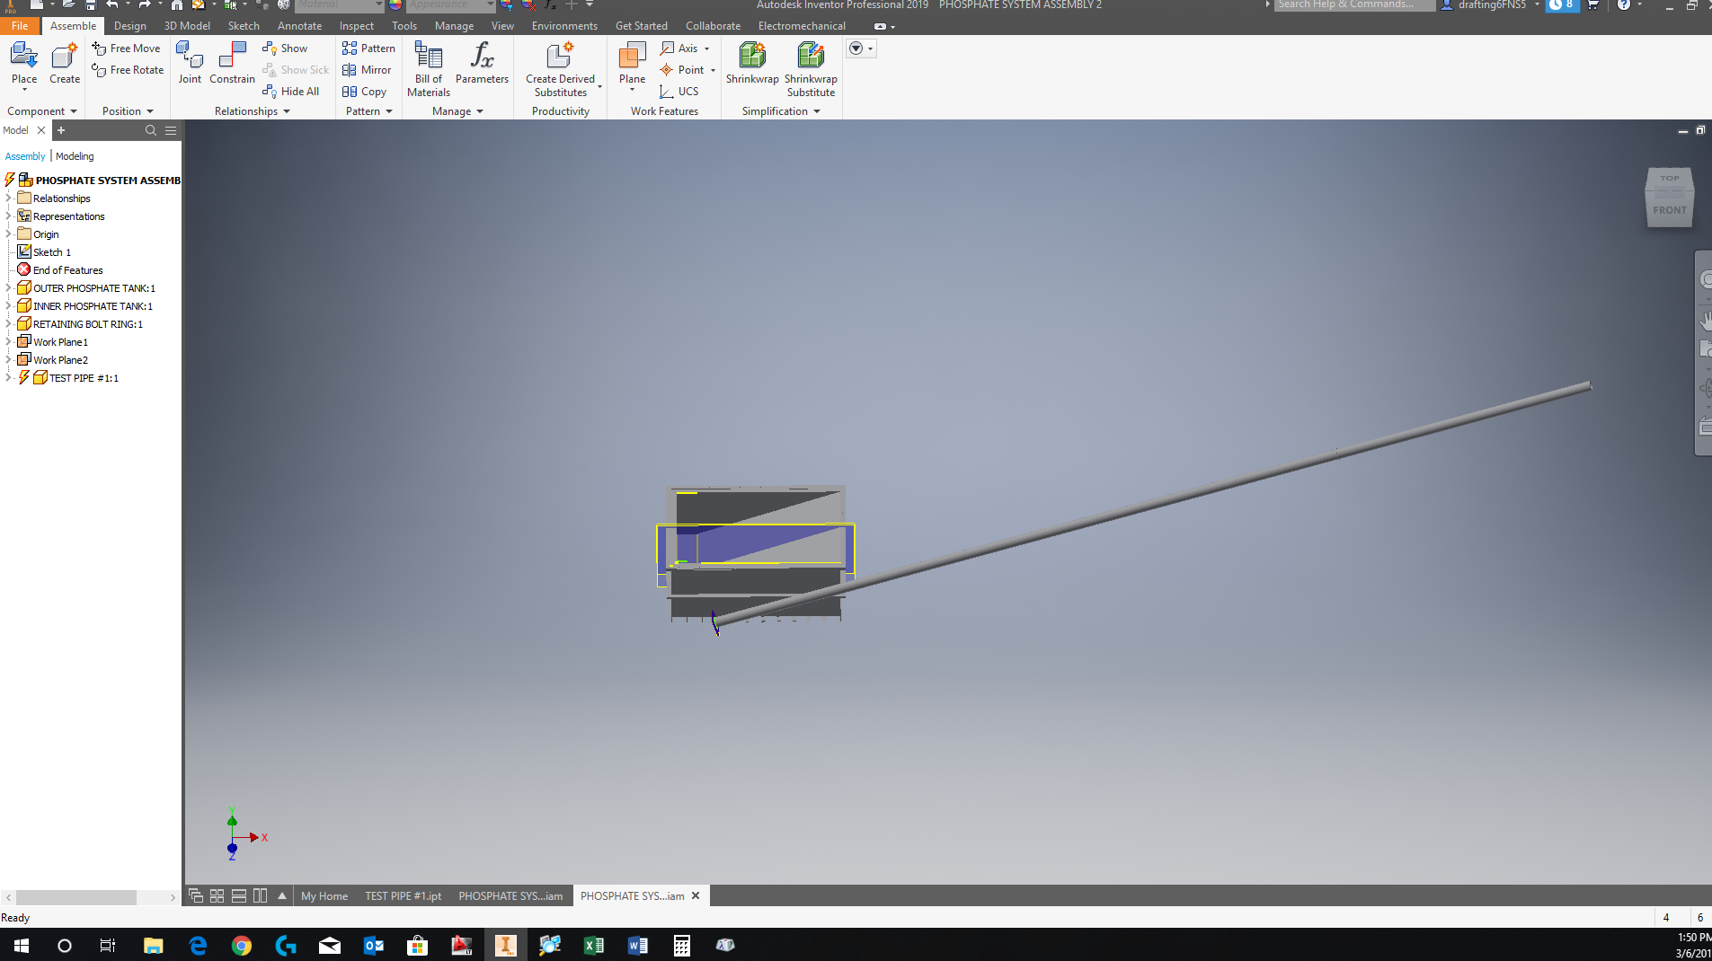The image size is (1712, 961).
Task: Select the Place component tool
Action: pos(22,63)
